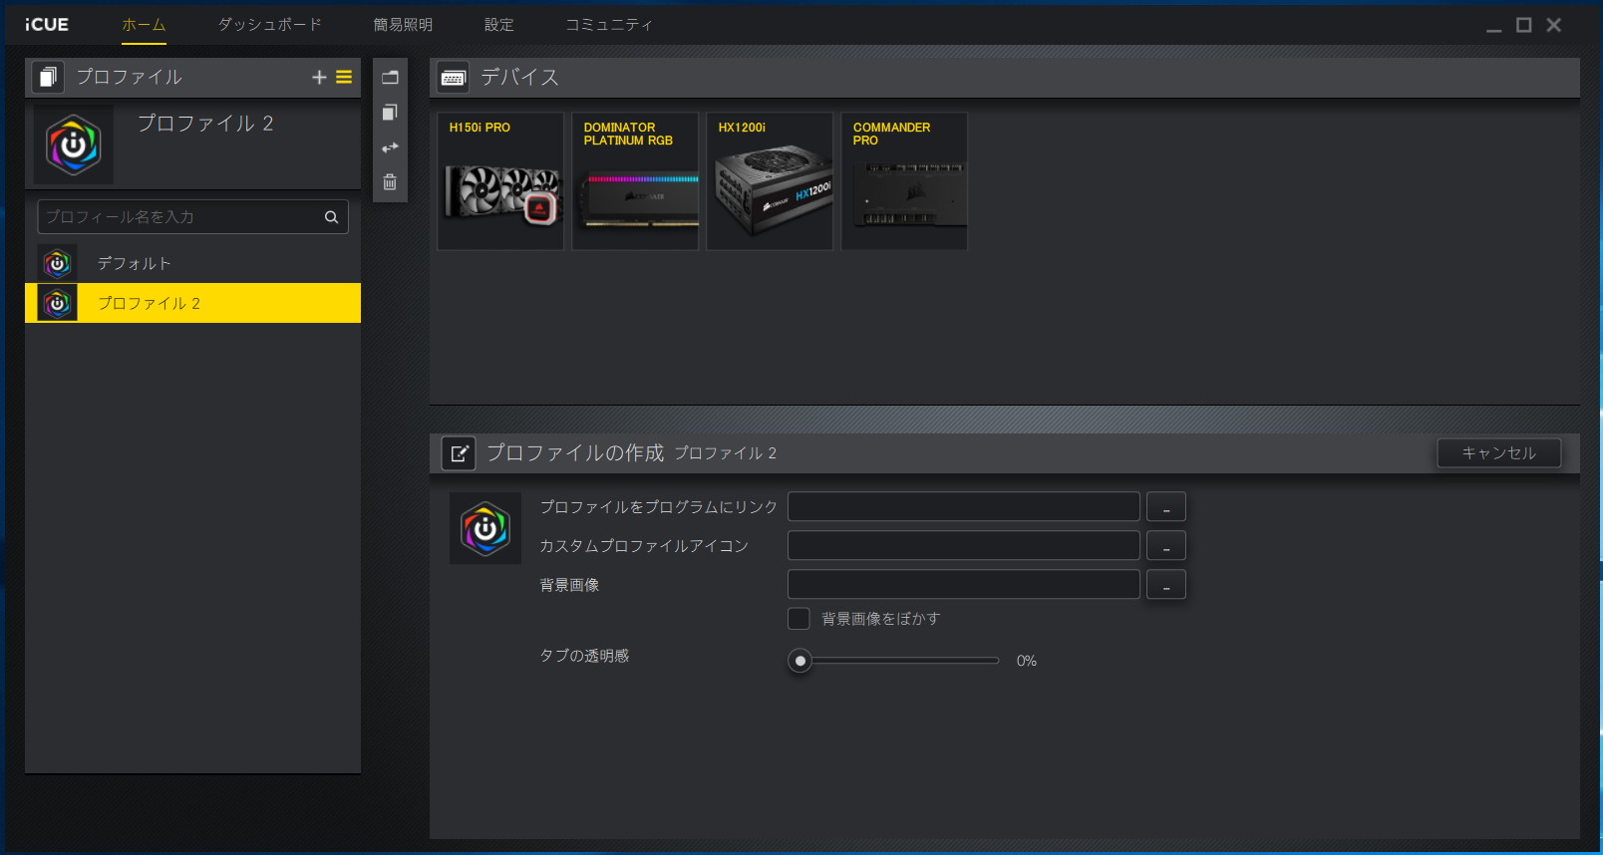Select the デフォルト profile in the list
Image resolution: width=1603 pixels, height=855 pixels.
tap(192, 263)
